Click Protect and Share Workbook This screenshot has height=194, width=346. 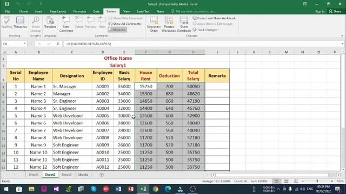coord(214,18)
